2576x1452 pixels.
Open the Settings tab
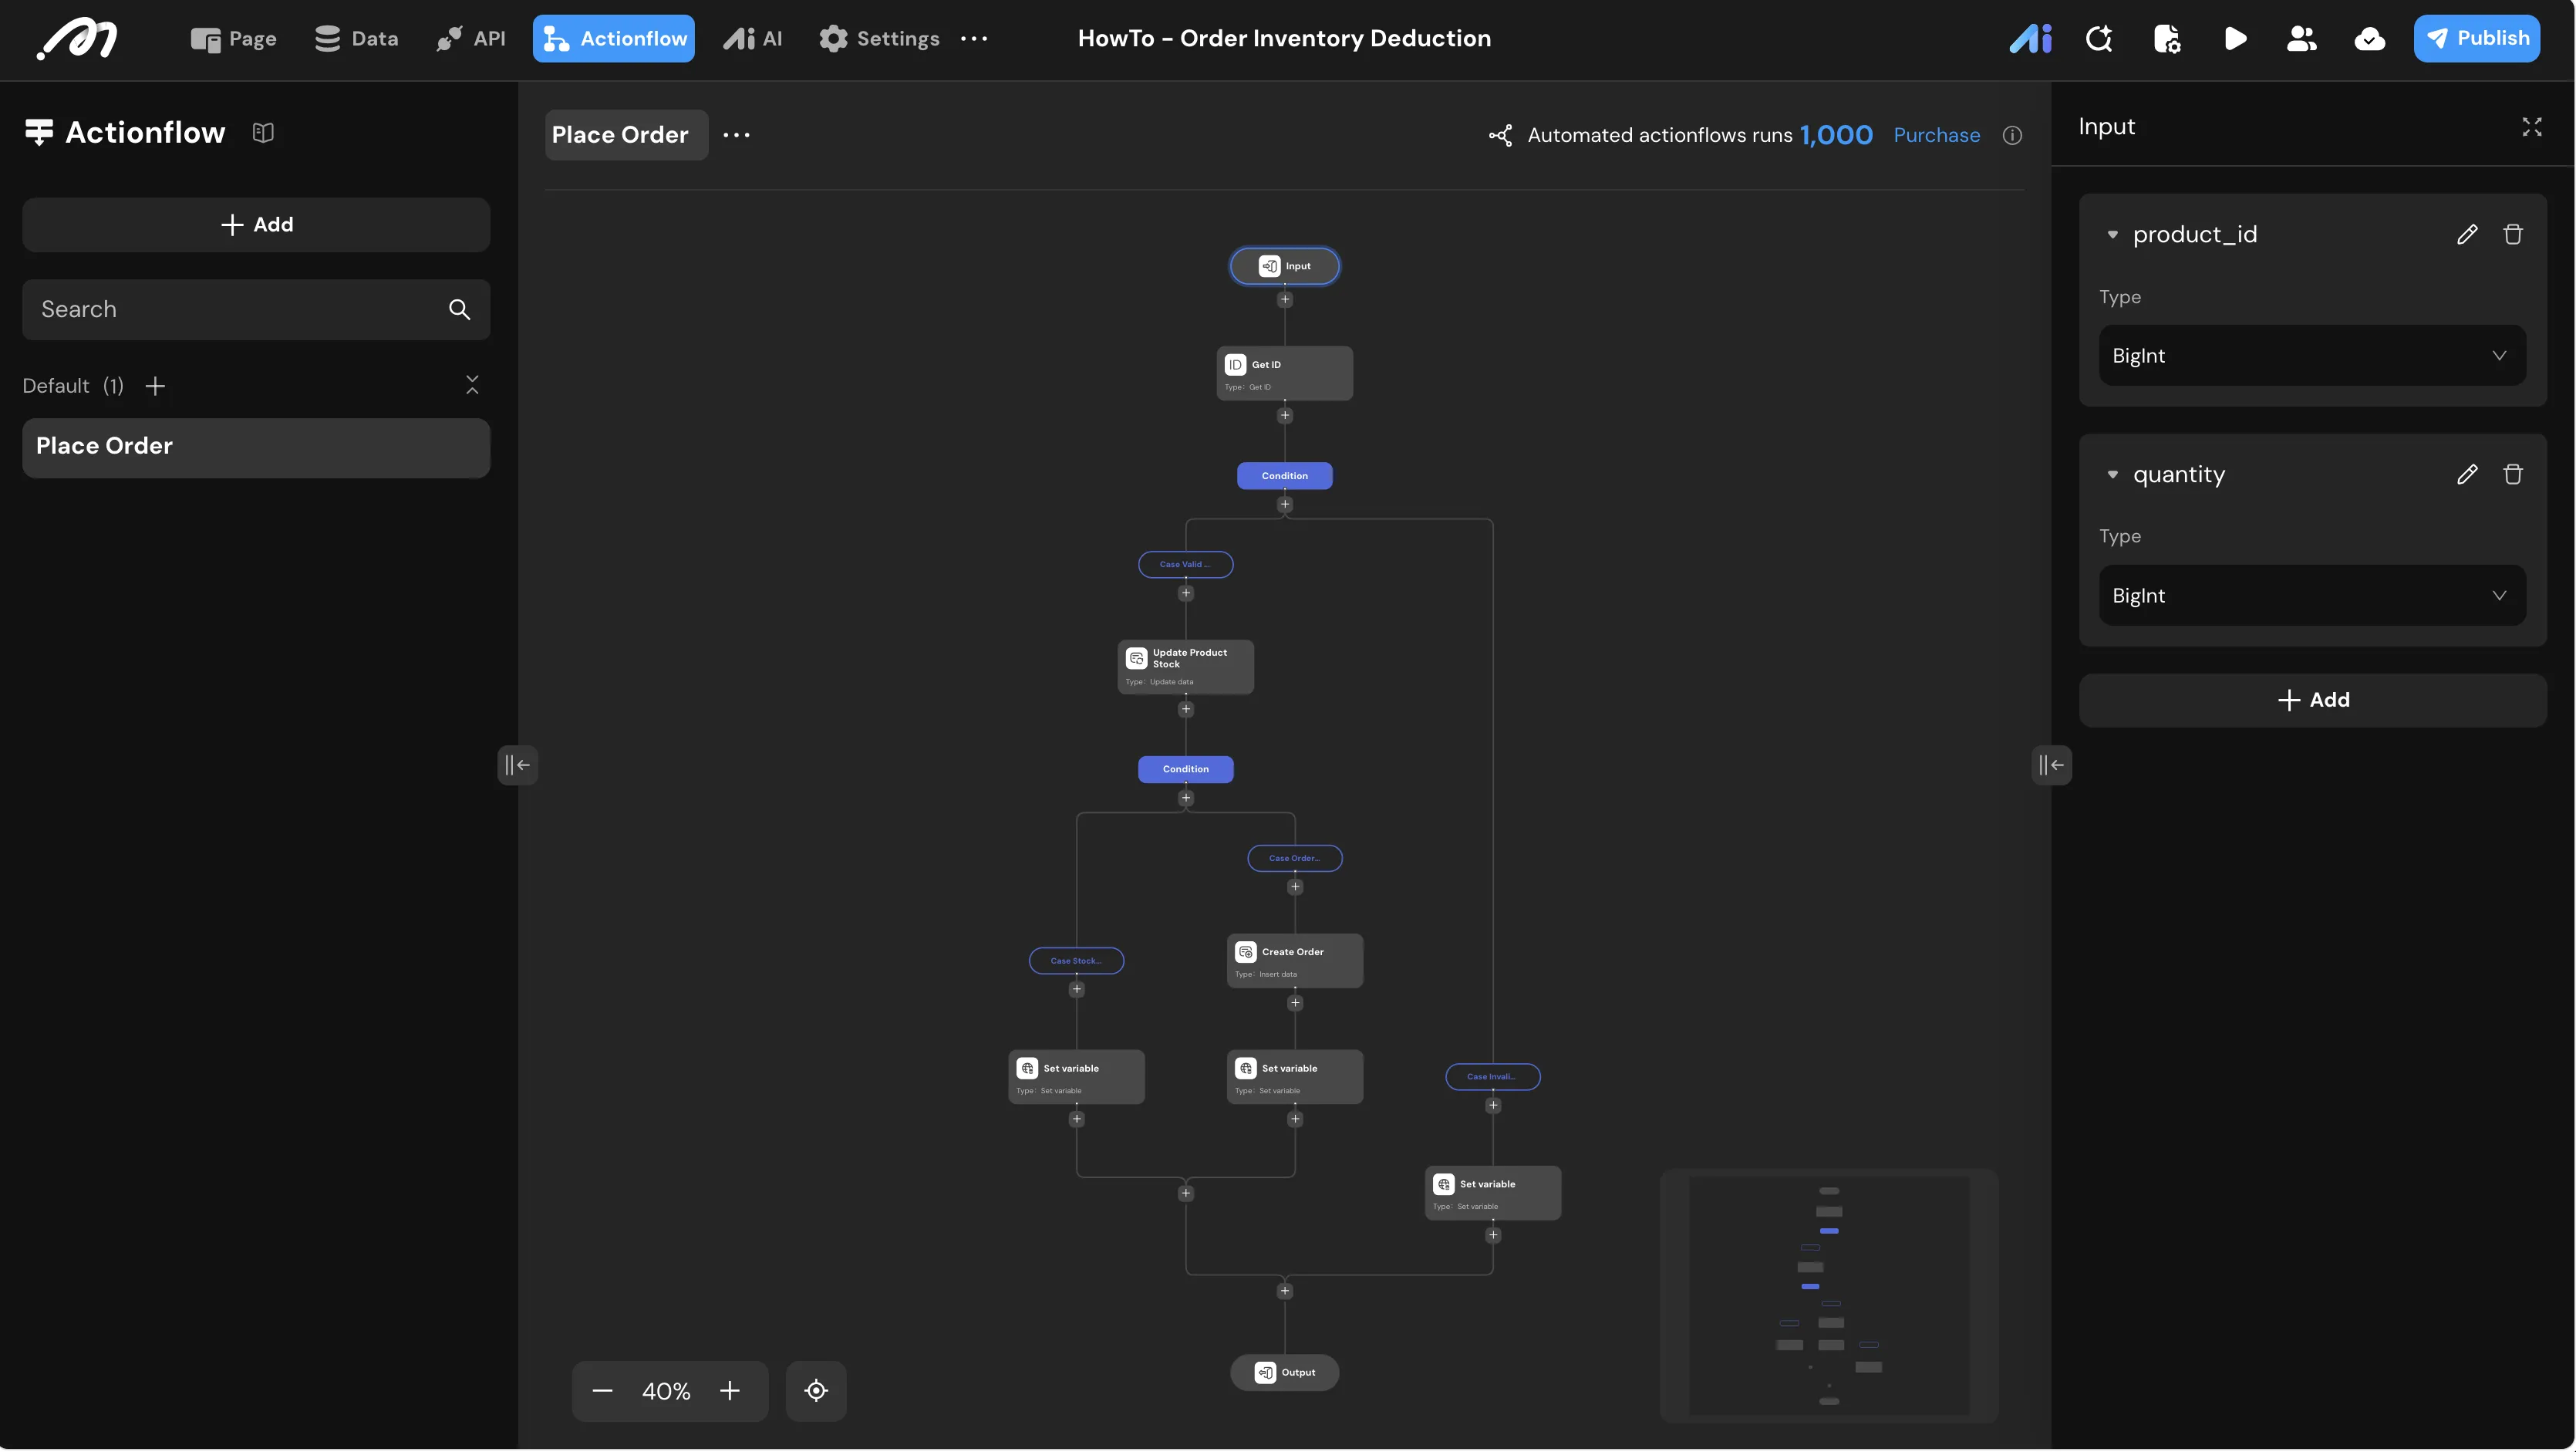coord(879,39)
